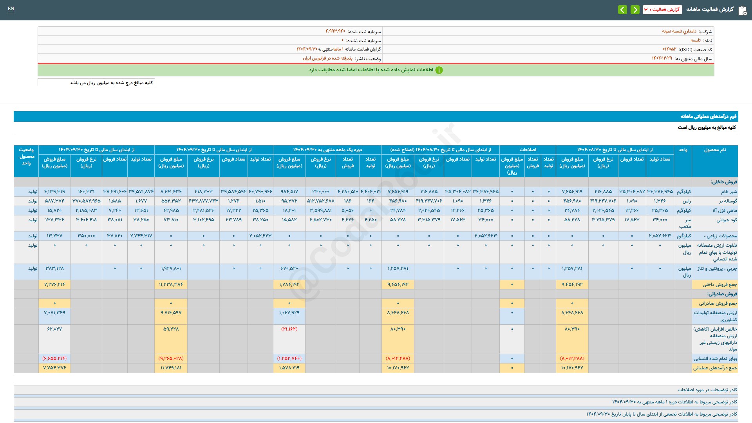Click the clipboard report icon

pos(742,10)
